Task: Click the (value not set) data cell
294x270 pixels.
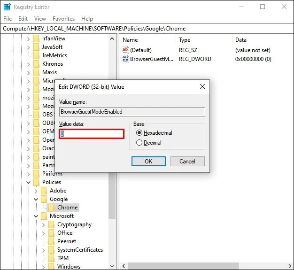Action: point(253,50)
